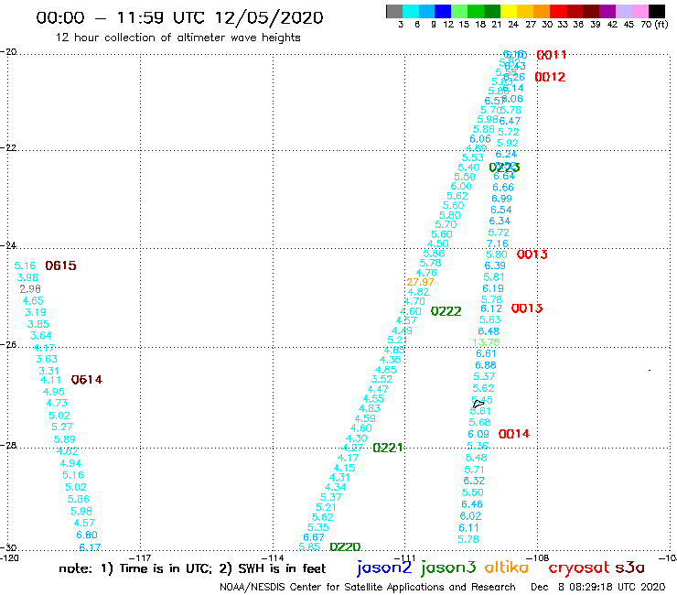
Task: Click the cyan 6 ft legend swatch
Action: coord(411,12)
